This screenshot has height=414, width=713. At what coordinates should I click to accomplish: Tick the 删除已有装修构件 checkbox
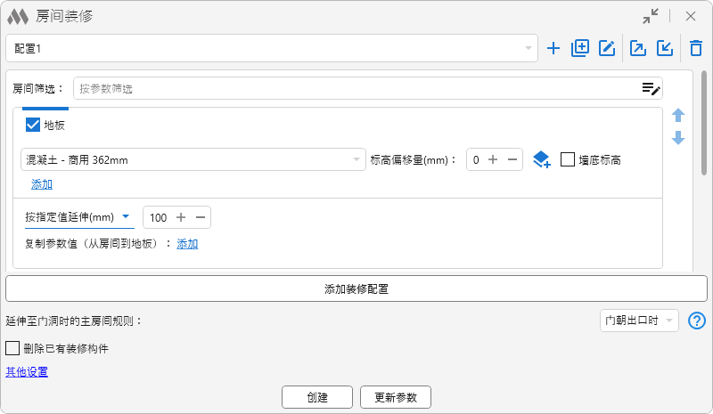click(x=13, y=348)
